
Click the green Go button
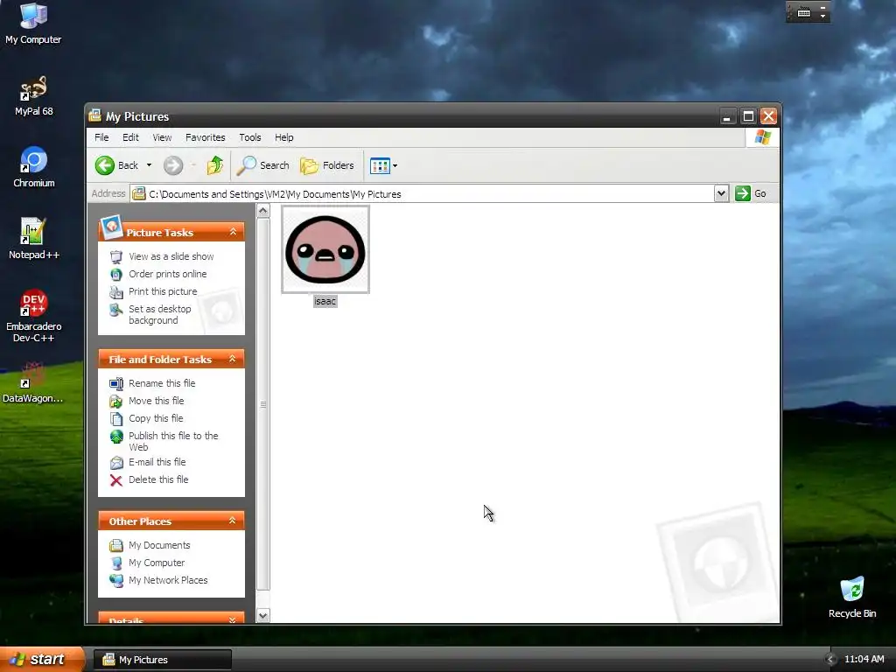point(751,193)
